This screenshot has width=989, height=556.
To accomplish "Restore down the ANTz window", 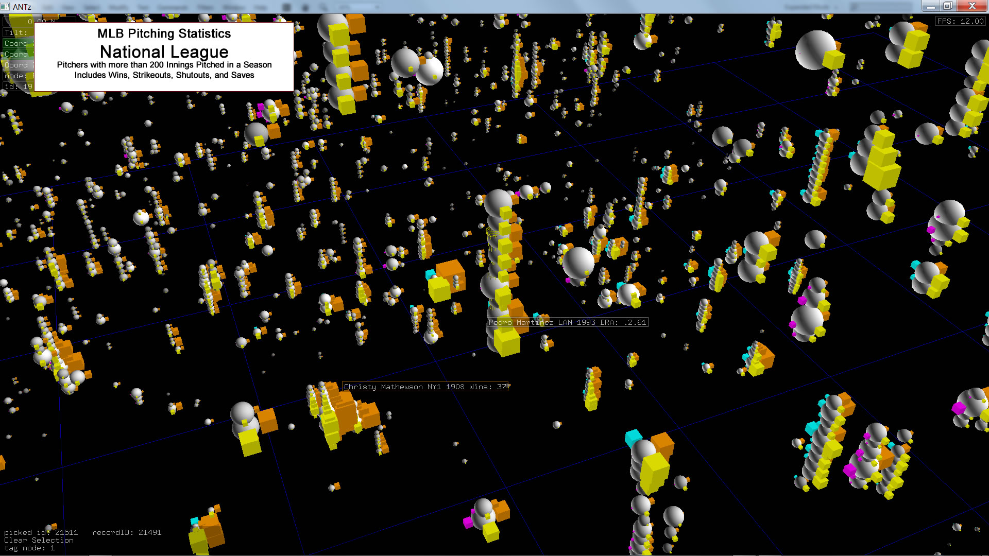I will pos(947,6).
